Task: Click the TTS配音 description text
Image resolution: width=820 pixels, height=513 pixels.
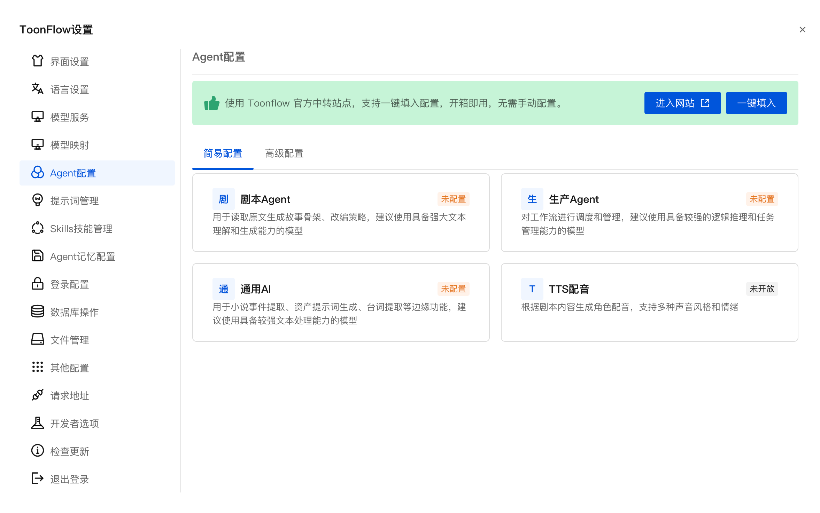Action: click(x=630, y=307)
